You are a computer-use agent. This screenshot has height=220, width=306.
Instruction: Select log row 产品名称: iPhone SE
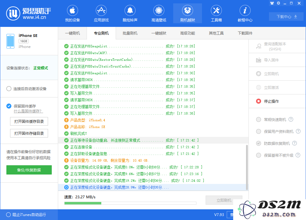point(153,127)
